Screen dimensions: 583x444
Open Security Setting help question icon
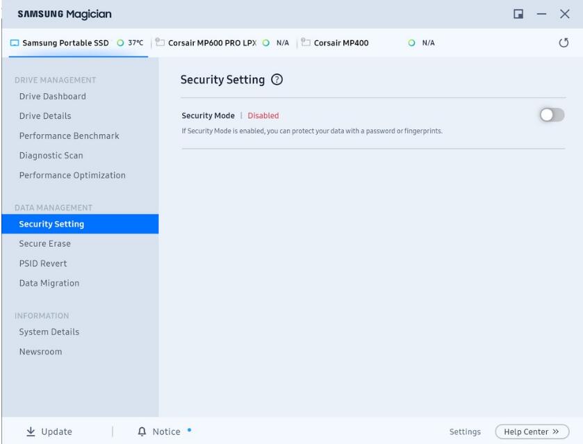pyautogui.click(x=277, y=80)
